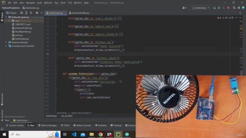
Task: Open the SesliAsistan run configuration dropdown
Action: point(201,8)
